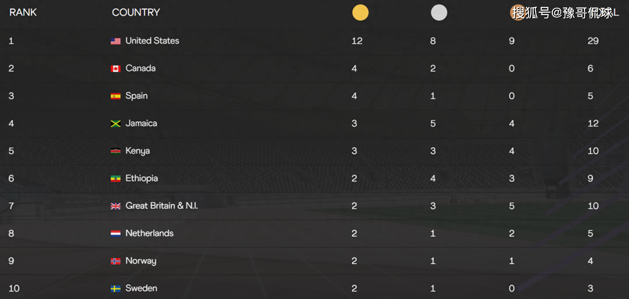Click the Spain flag icon
The width and height of the screenshot is (629, 299).
pyautogui.click(x=115, y=96)
